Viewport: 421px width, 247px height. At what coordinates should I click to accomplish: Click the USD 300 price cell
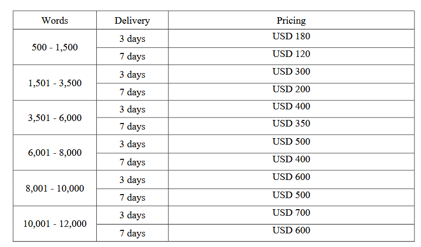point(291,72)
